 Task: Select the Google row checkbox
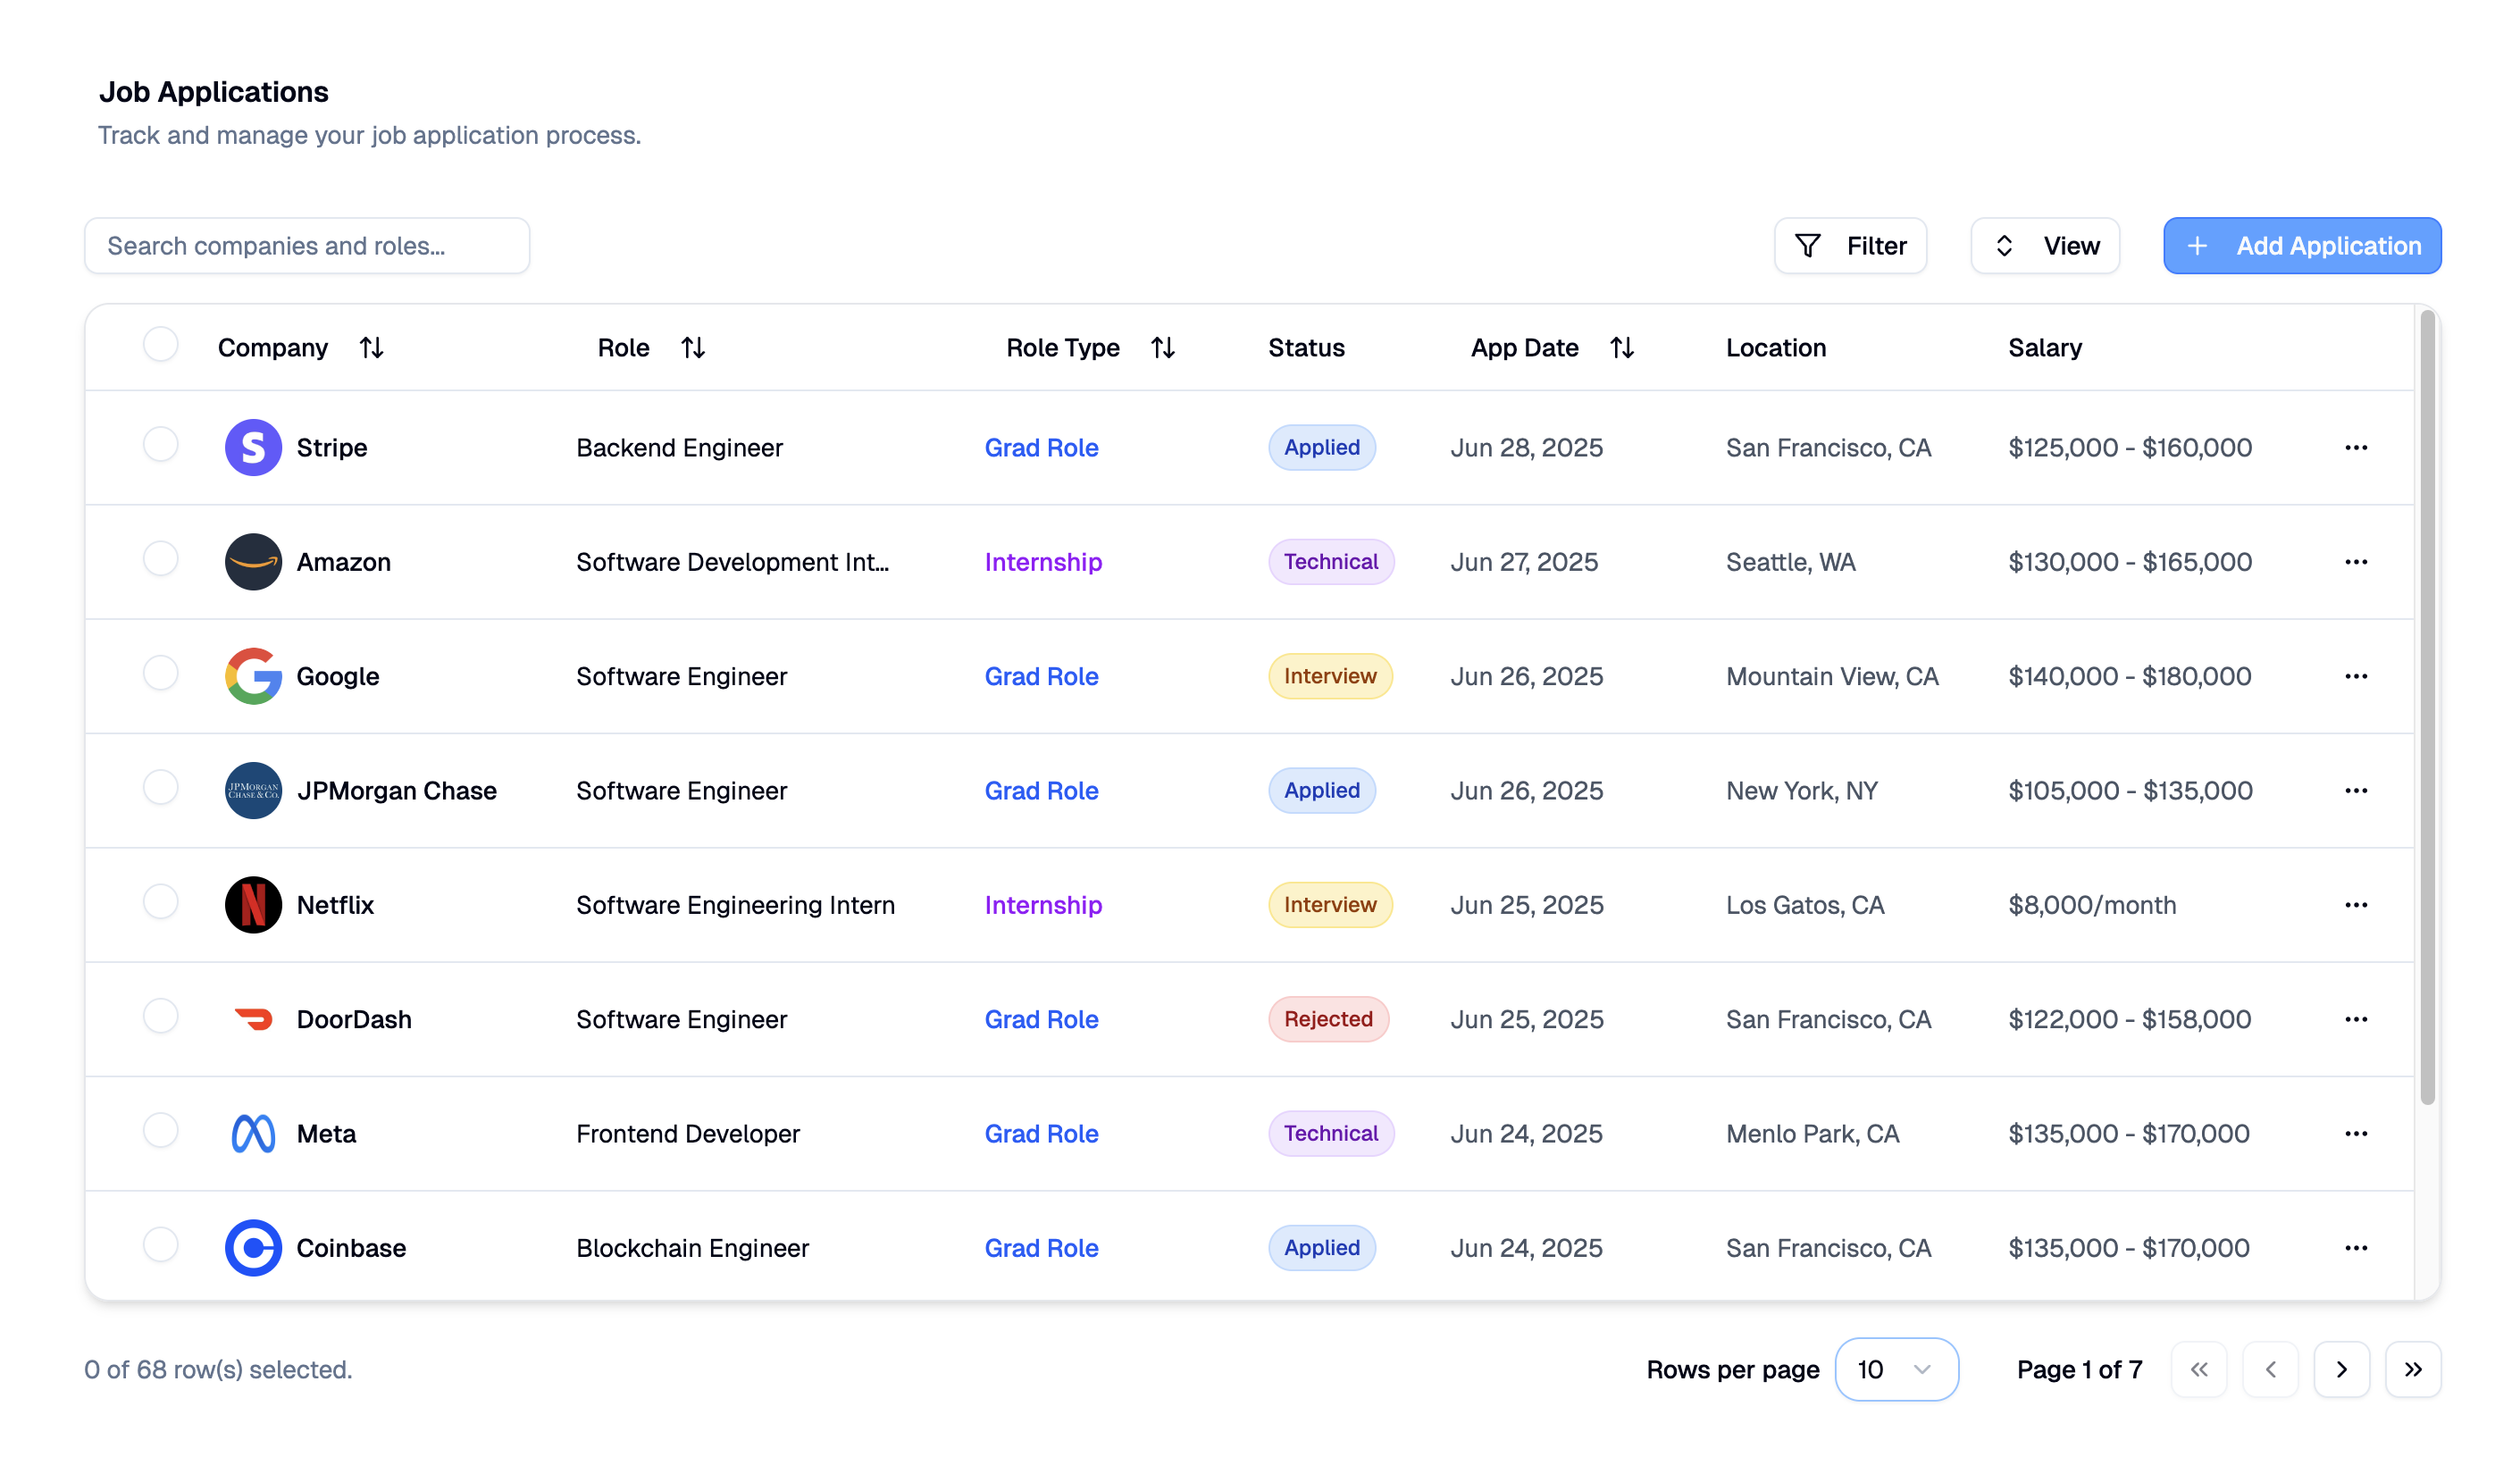160,673
